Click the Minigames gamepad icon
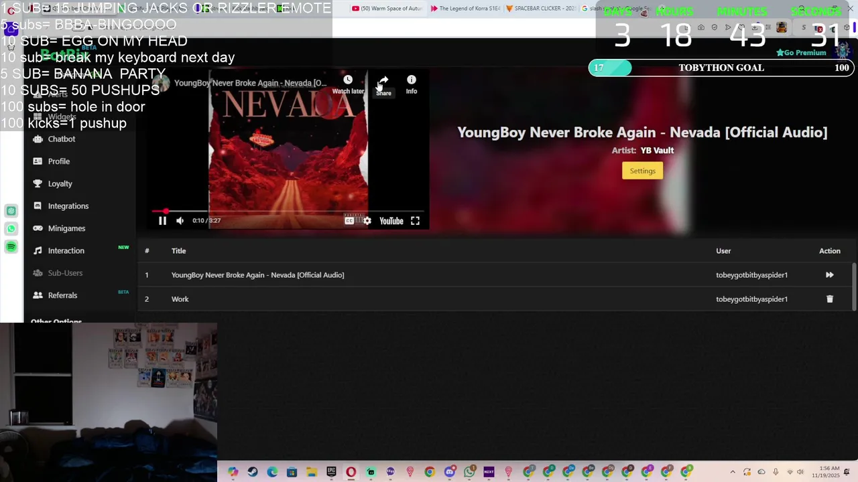 tap(38, 228)
